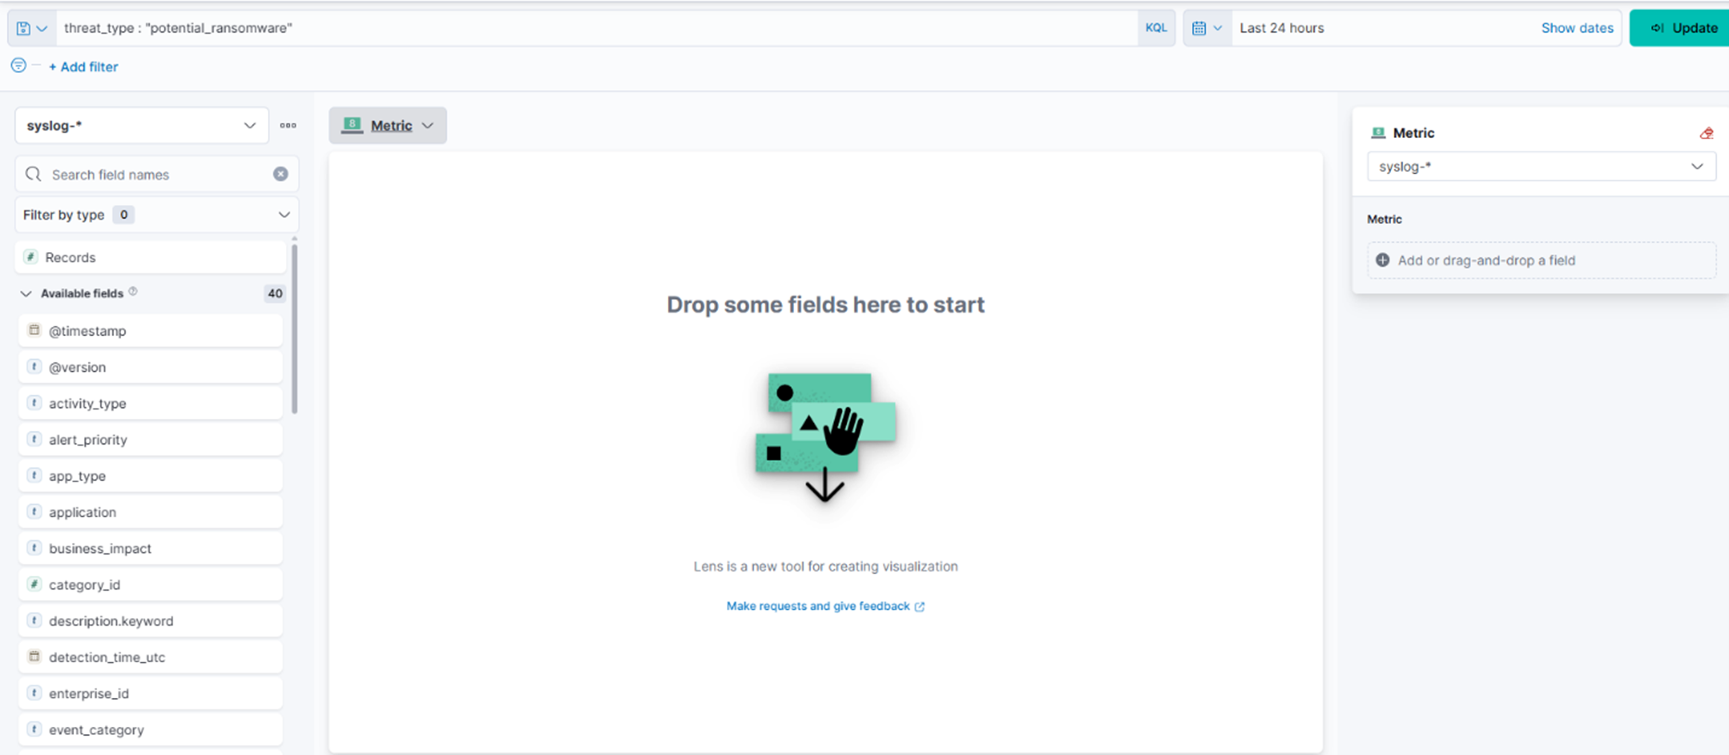Click the date icon beside detection_time_utc

pos(34,657)
